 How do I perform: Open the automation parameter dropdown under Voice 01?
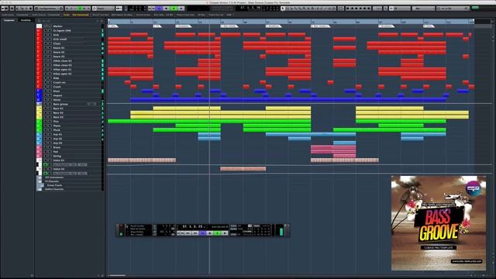click(64, 165)
